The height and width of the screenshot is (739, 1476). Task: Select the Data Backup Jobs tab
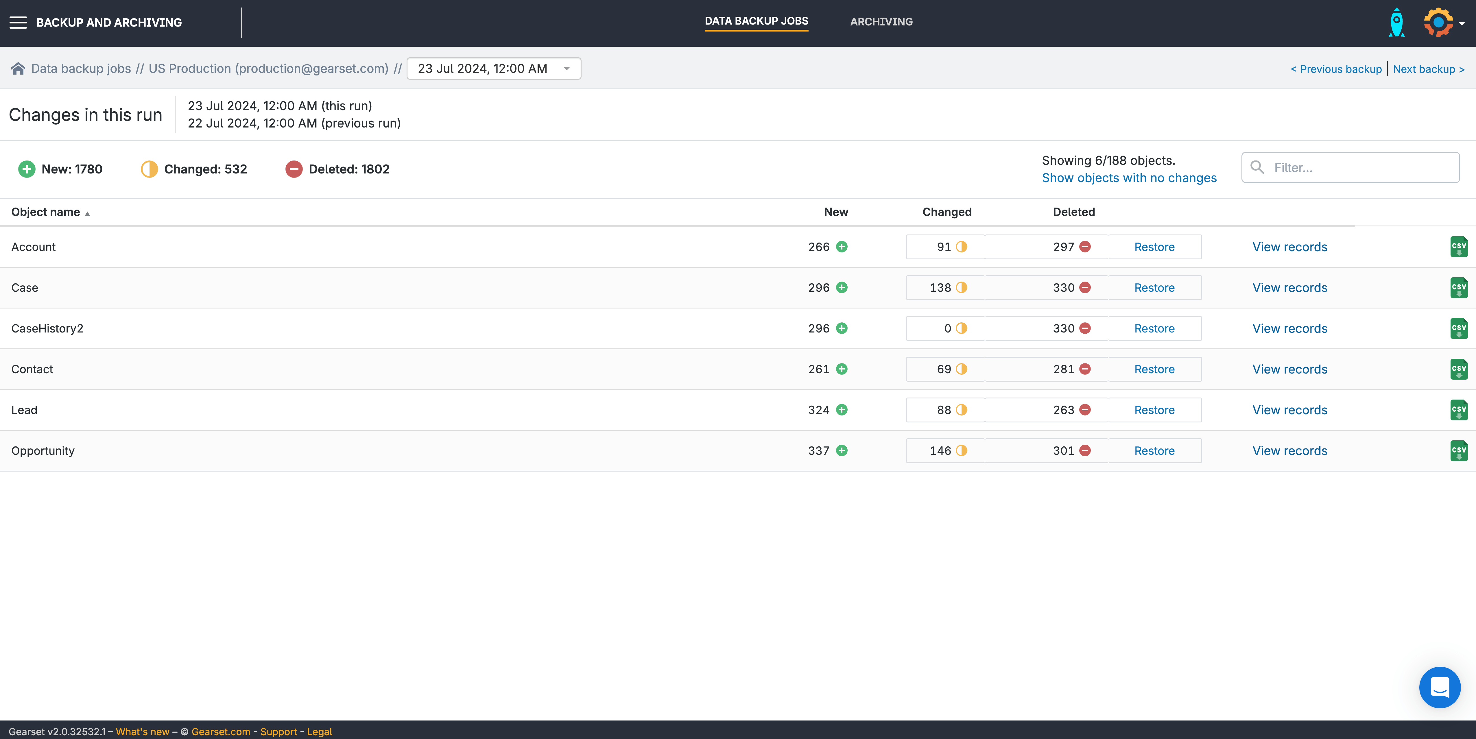(x=756, y=21)
